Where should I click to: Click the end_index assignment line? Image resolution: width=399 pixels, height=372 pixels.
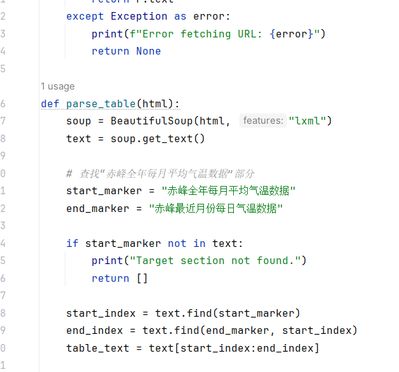point(212,331)
